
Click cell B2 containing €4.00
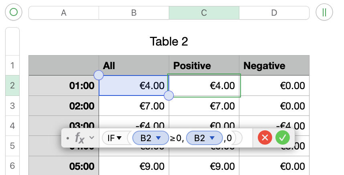[x=134, y=86]
